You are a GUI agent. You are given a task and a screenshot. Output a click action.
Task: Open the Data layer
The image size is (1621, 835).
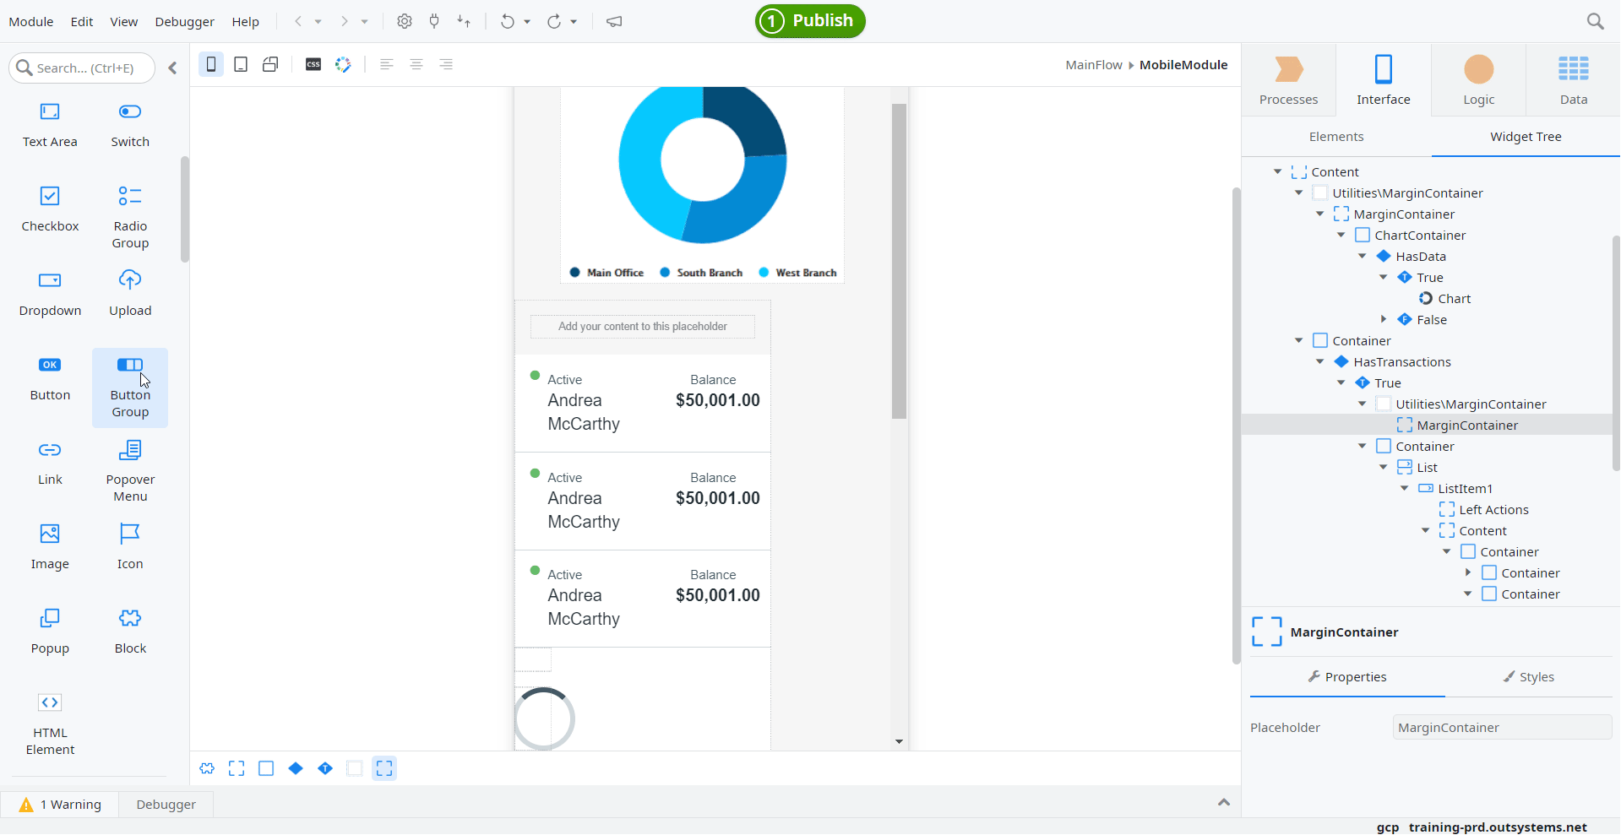pos(1573,81)
